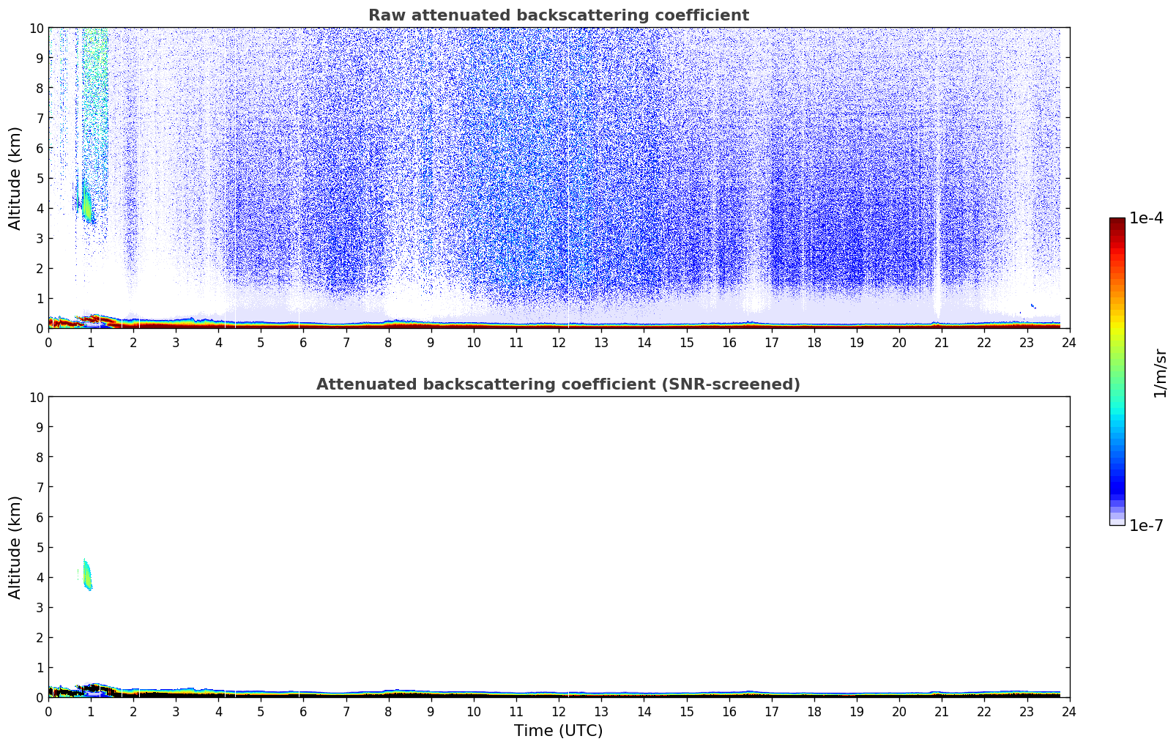Click the small blue dot near 23 UTC

pos(1032,305)
